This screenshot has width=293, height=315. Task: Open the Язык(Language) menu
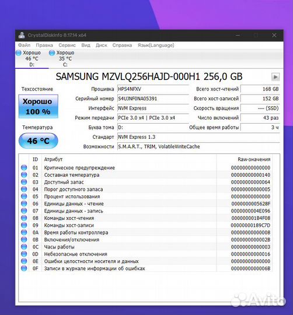(156, 45)
